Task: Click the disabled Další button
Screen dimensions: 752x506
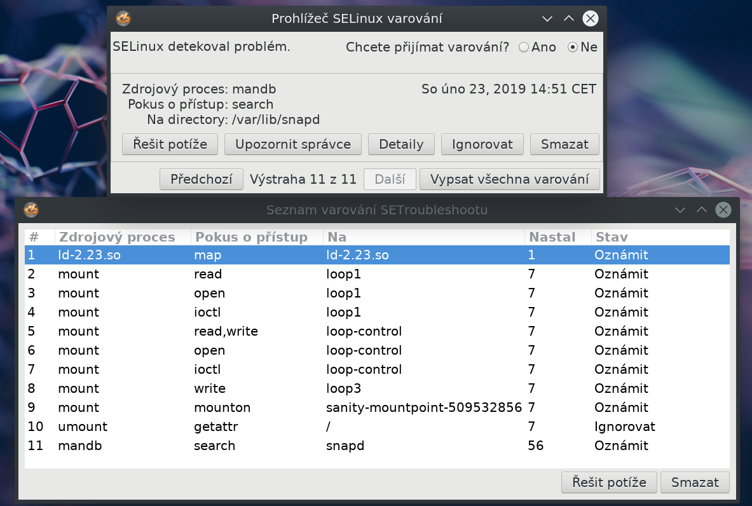Action: coord(390,179)
